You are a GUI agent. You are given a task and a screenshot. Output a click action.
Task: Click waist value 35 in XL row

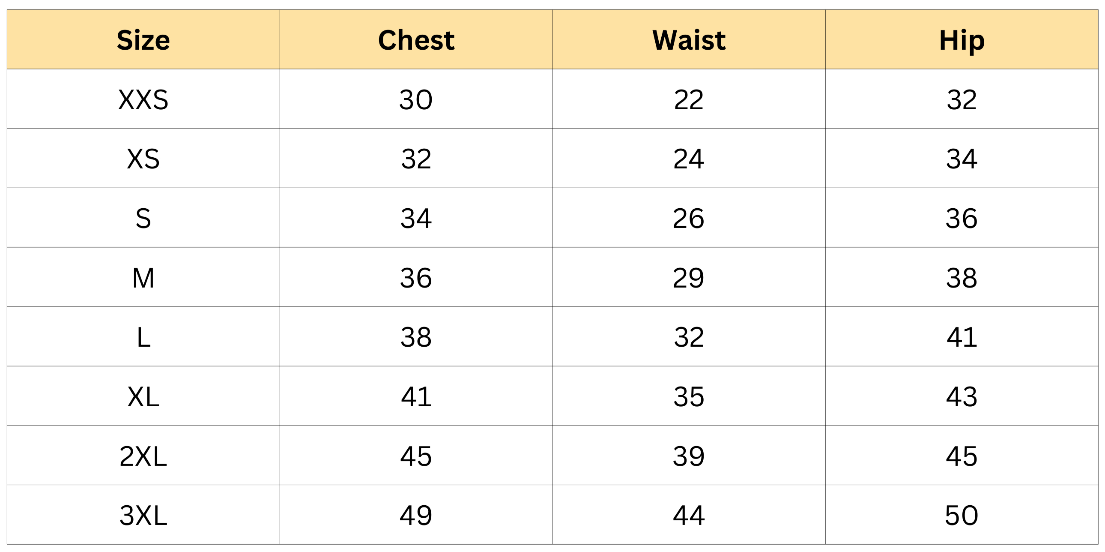688,396
